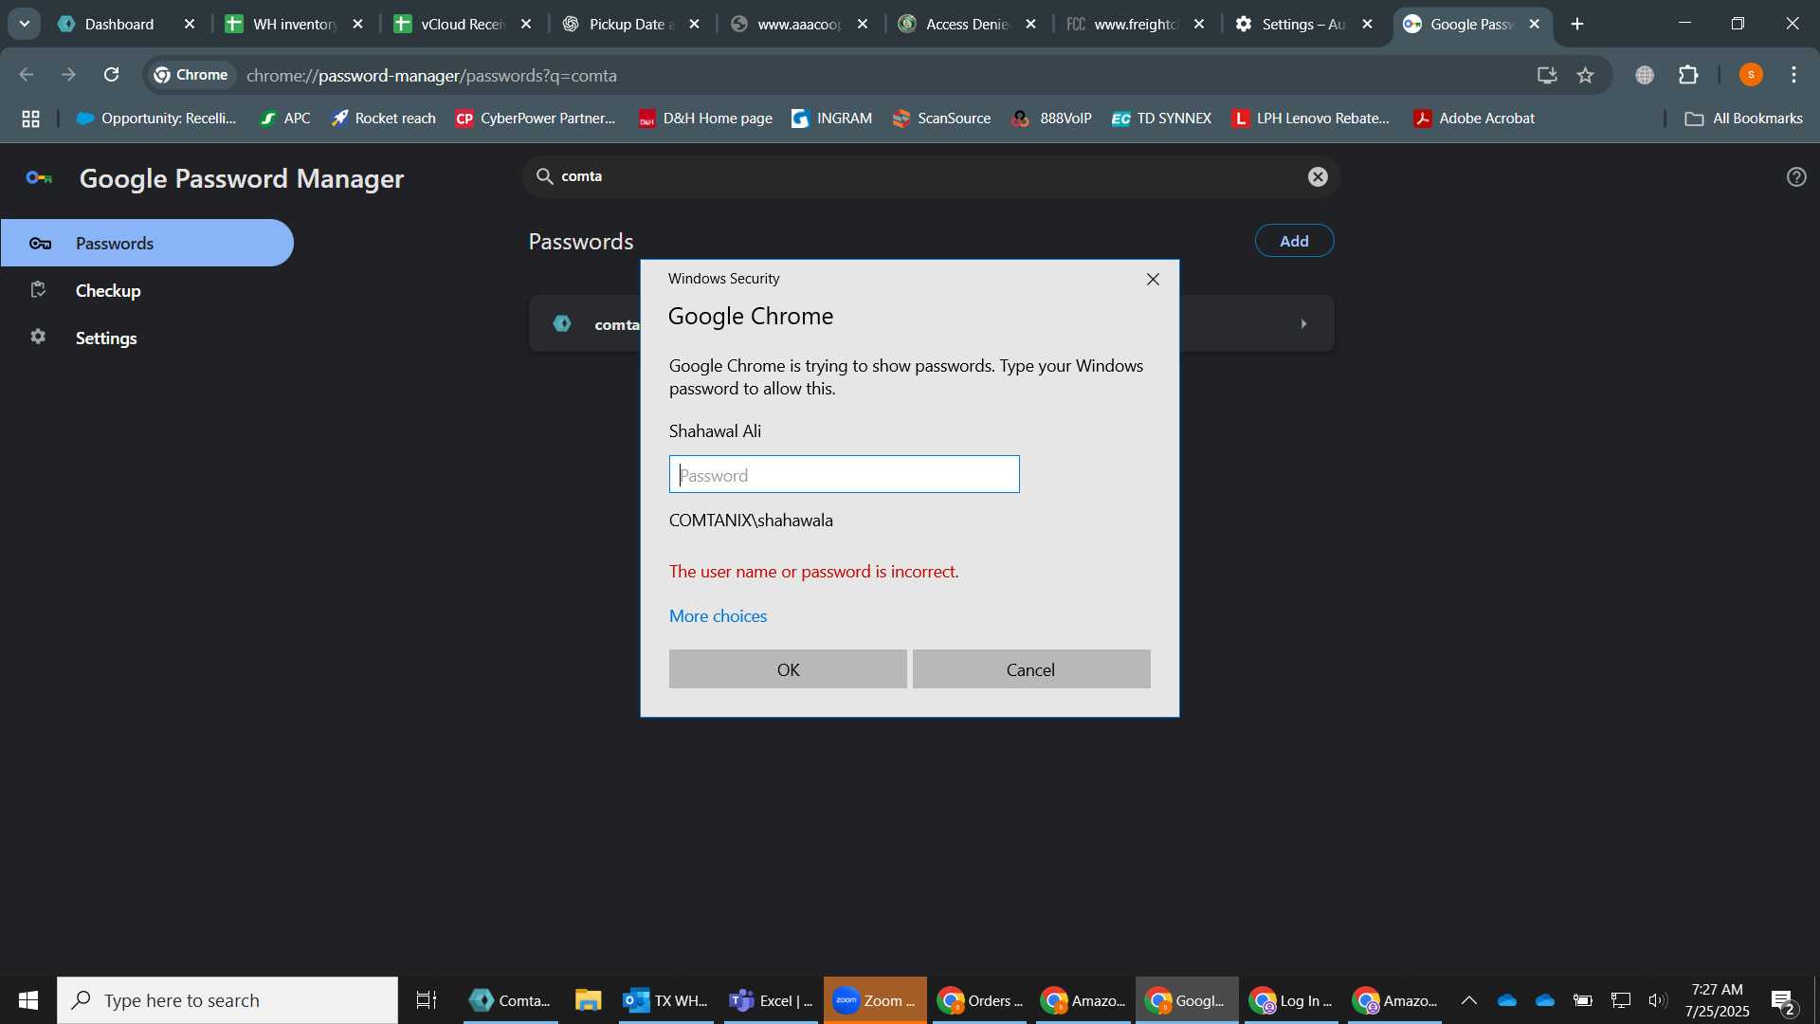1820x1024 pixels.
Task: Click the Add password button
Action: [1294, 241]
